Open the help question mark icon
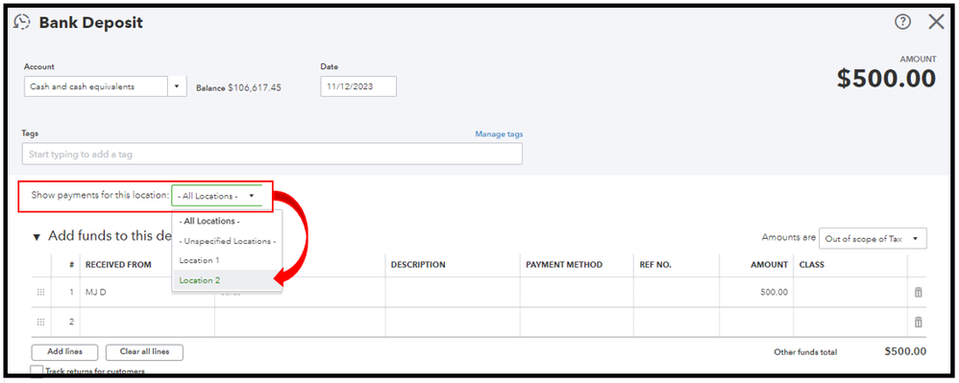 point(902,22)
